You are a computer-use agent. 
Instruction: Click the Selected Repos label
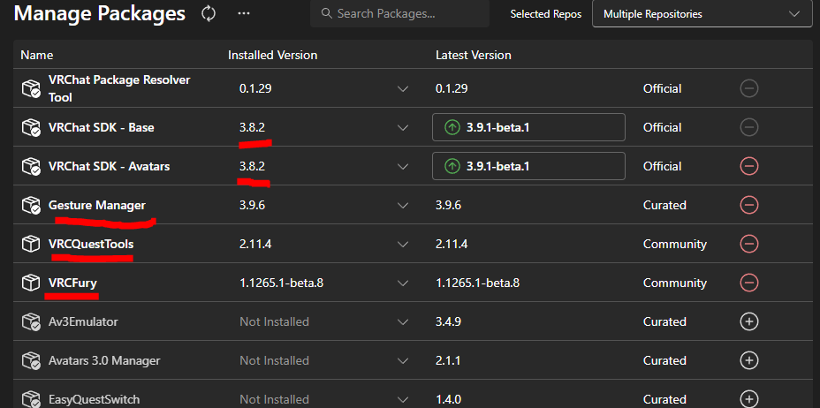[546, 15]
